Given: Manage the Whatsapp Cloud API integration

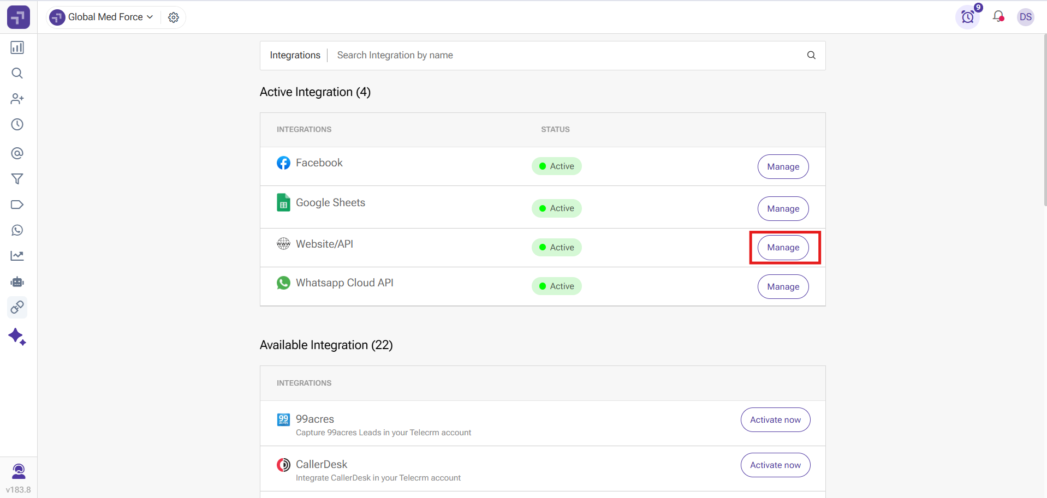Looking at the screenshot, I should [783, 286].
